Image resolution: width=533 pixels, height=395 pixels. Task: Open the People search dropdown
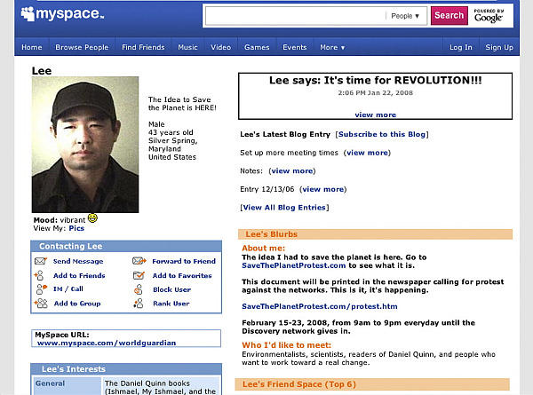[408, 15]
